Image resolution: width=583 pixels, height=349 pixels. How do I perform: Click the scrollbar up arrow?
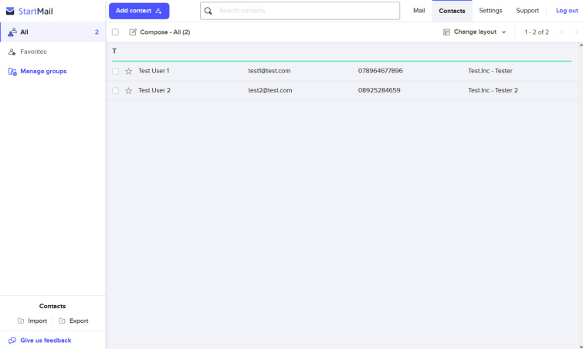click(581, 45)
